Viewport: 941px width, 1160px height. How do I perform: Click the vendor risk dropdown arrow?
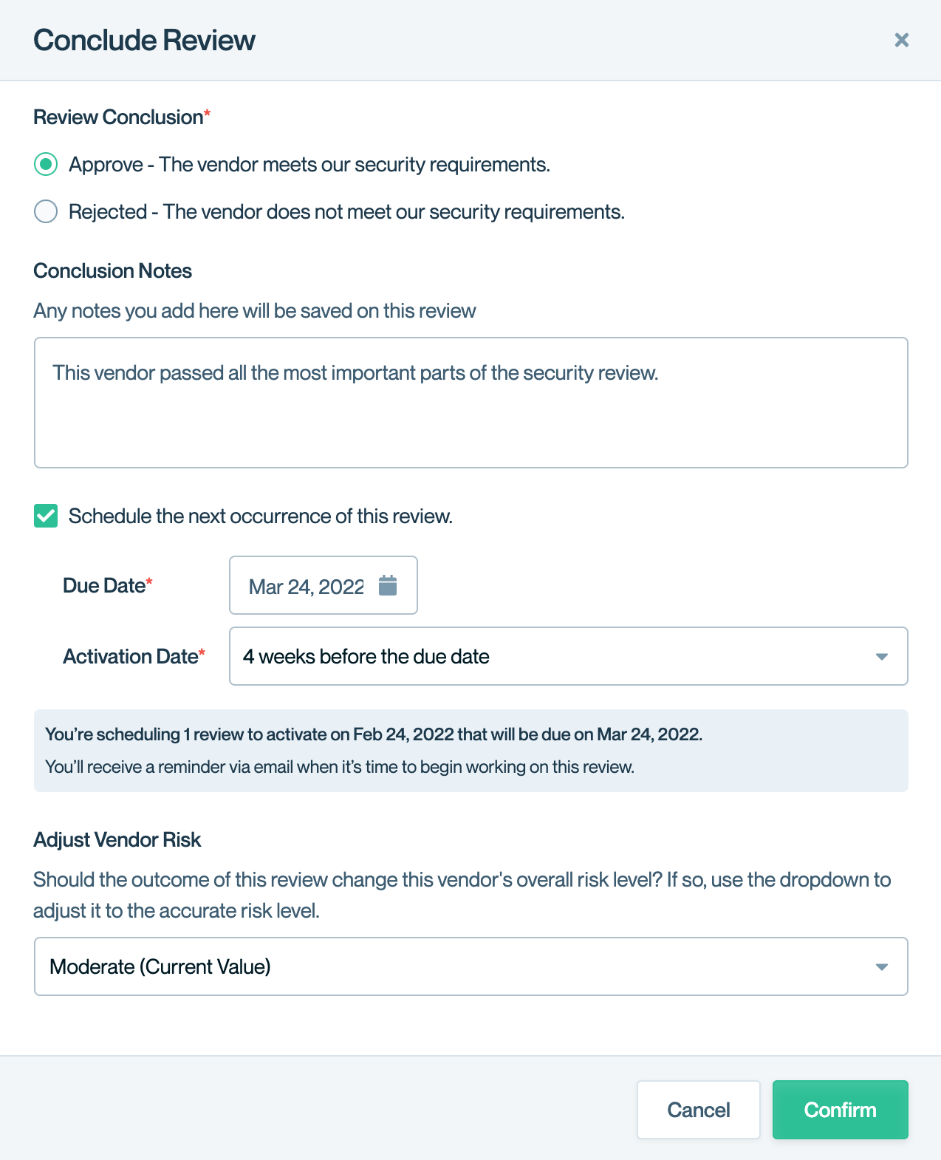pos(881,967)
